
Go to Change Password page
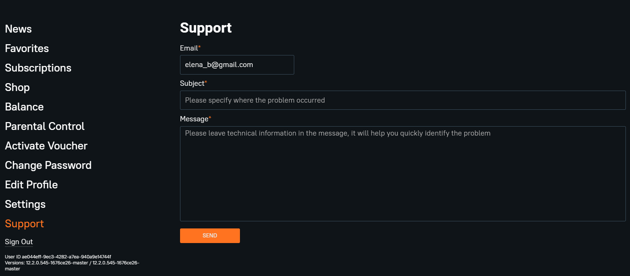click(x=48, y=165)
